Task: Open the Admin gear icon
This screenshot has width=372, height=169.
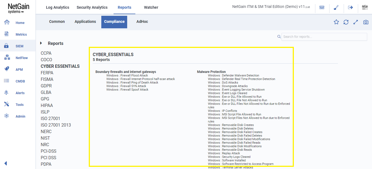Action: [7, 116]
